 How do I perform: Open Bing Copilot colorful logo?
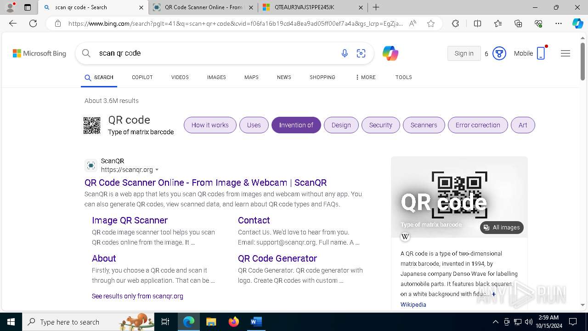(390, 53)
